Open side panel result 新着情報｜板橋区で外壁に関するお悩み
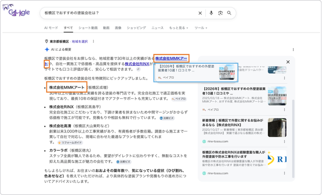This screenshot has width=322, height=195. click(x=232, y=123)
